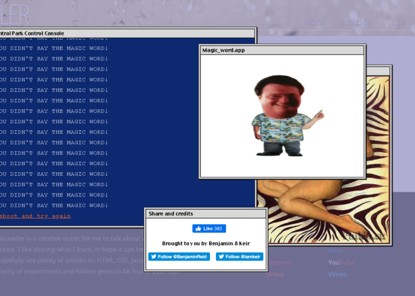The image size is (415, 296).
Task: Open the 'labs' navigation item
Action: [x=397, y=22]
